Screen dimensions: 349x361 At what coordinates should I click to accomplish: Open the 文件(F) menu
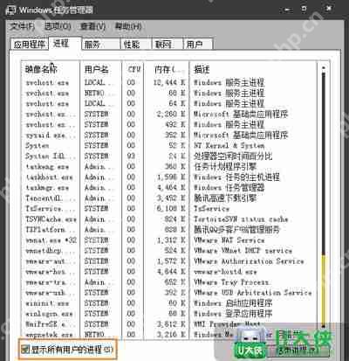click(23, 26)
